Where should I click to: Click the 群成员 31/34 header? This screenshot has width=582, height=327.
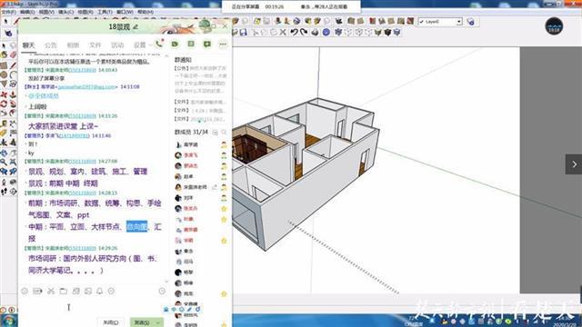point(191,132)
